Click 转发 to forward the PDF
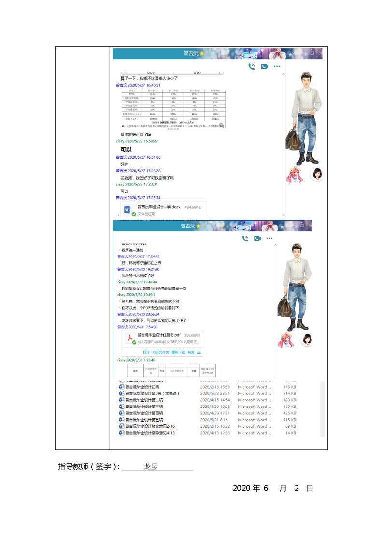The image size is (383, 543). 191,352
